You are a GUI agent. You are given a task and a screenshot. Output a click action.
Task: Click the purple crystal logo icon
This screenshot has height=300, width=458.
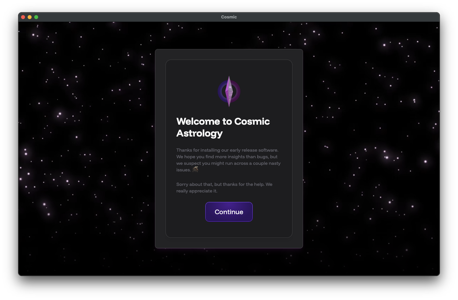229,91
